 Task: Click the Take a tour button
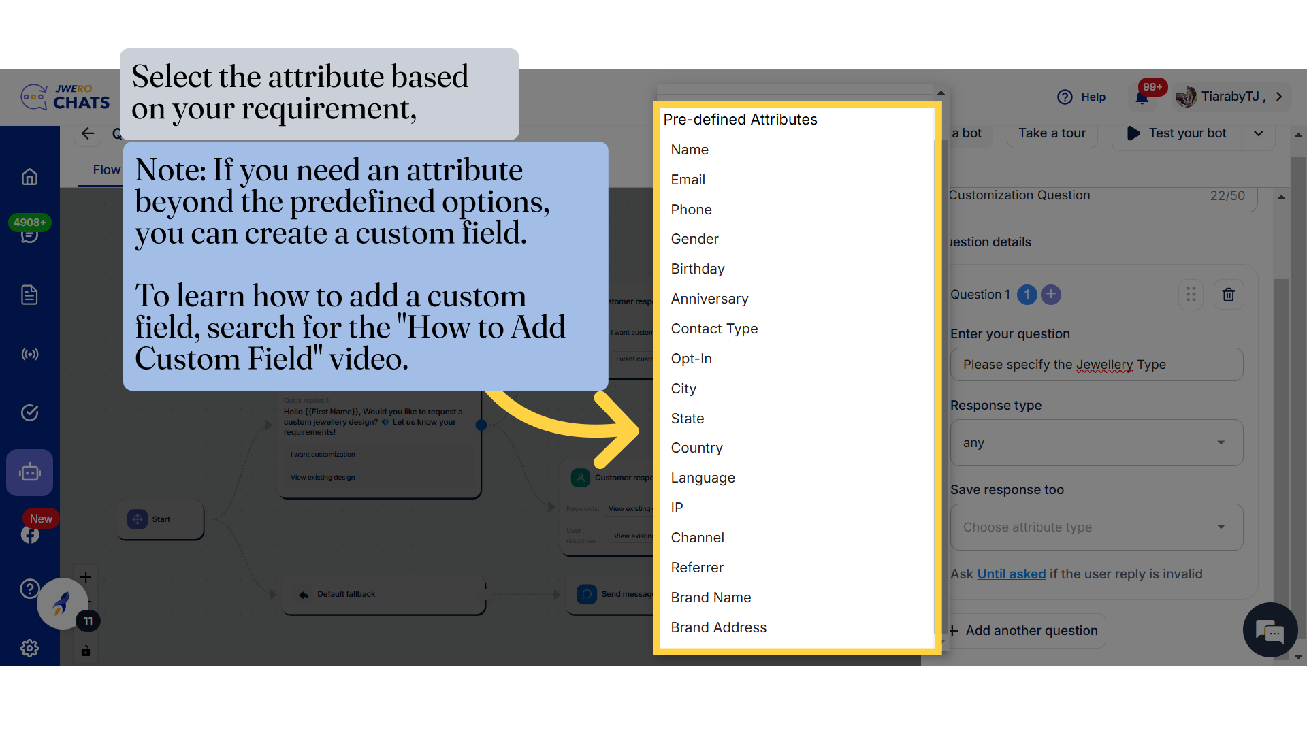(x=1052, y=133)
